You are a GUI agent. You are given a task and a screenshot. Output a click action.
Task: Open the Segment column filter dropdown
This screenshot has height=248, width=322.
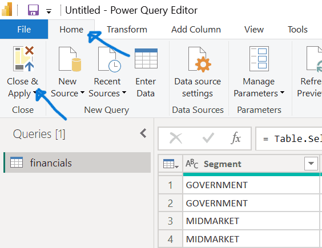pyautogui.click(x=311, y=163)
